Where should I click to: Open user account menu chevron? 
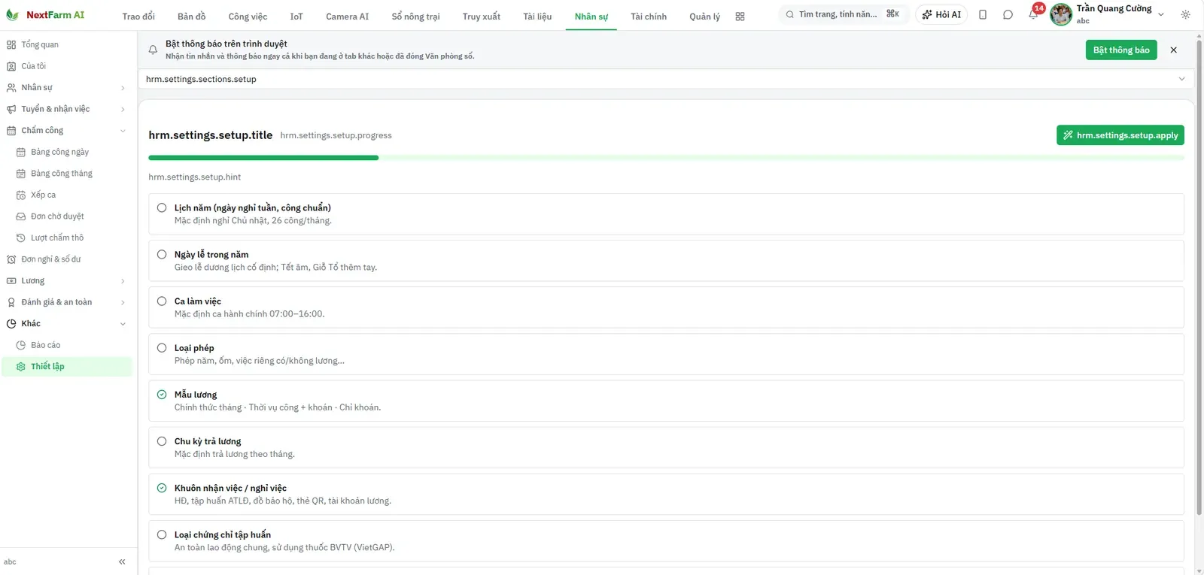tap(1161, 14)
